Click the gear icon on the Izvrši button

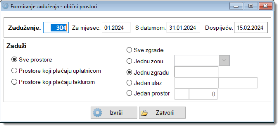(x=98, y=113)
